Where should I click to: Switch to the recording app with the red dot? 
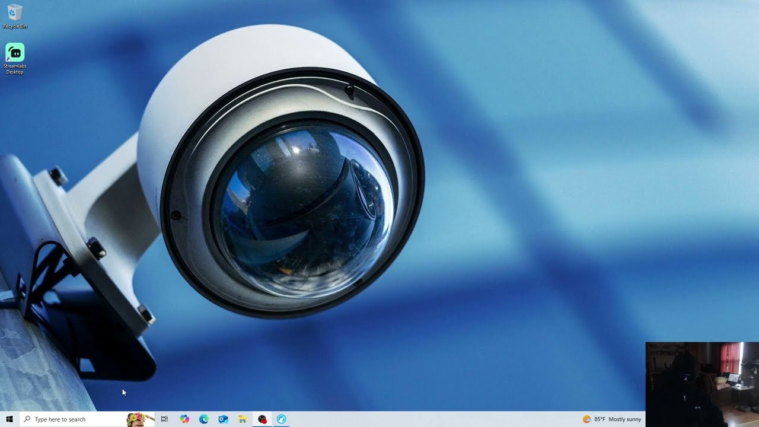coord(262,419)
